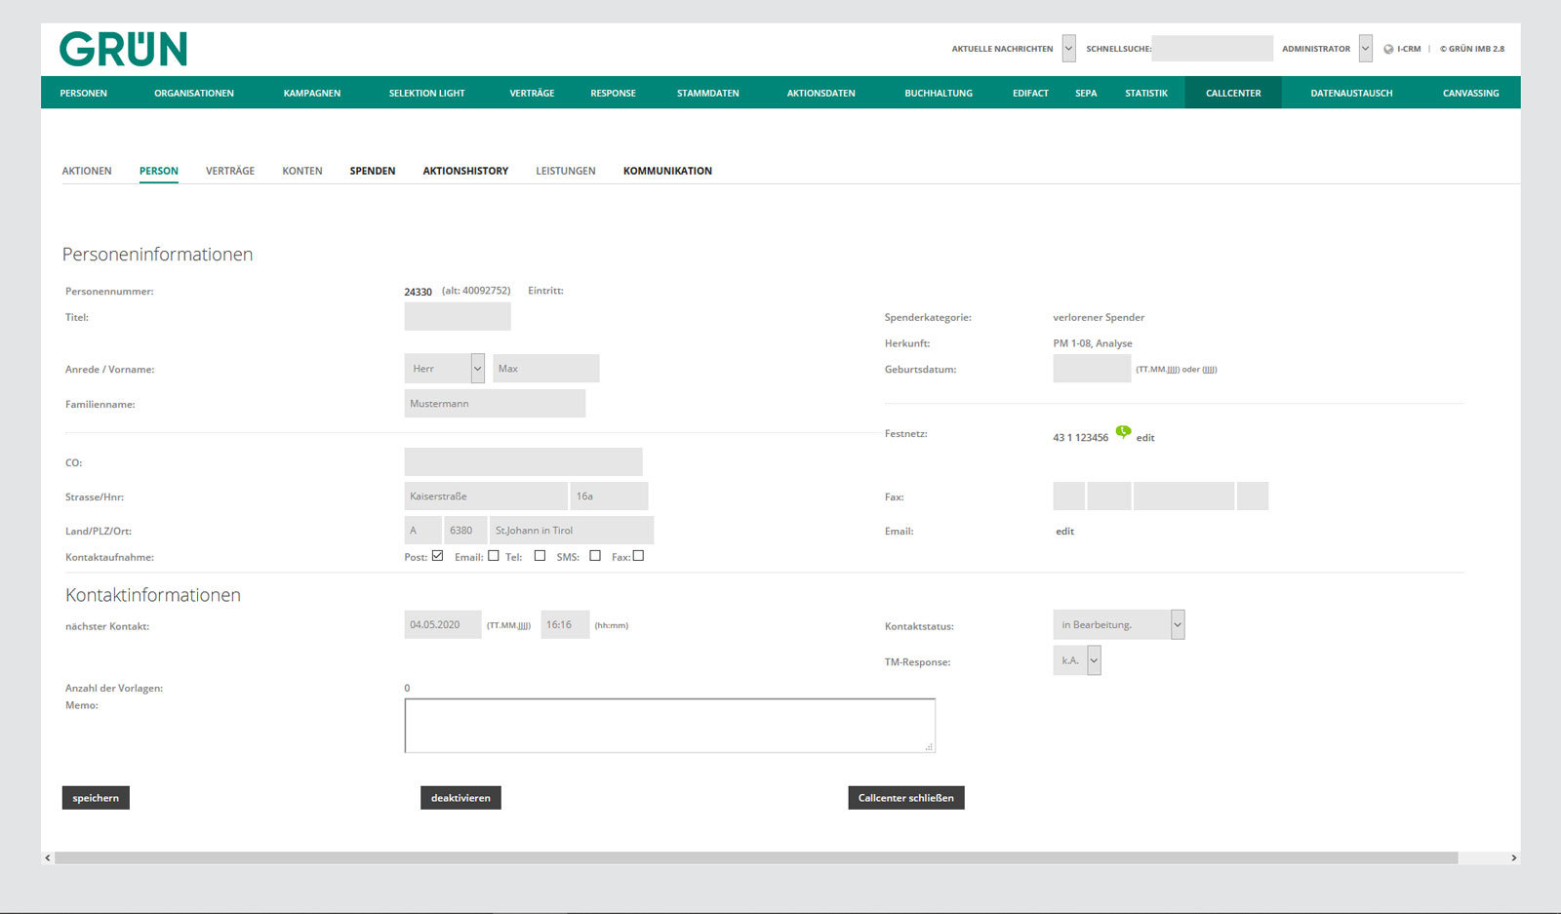Open the Administrator user dropdown

tap(1365, 48)
